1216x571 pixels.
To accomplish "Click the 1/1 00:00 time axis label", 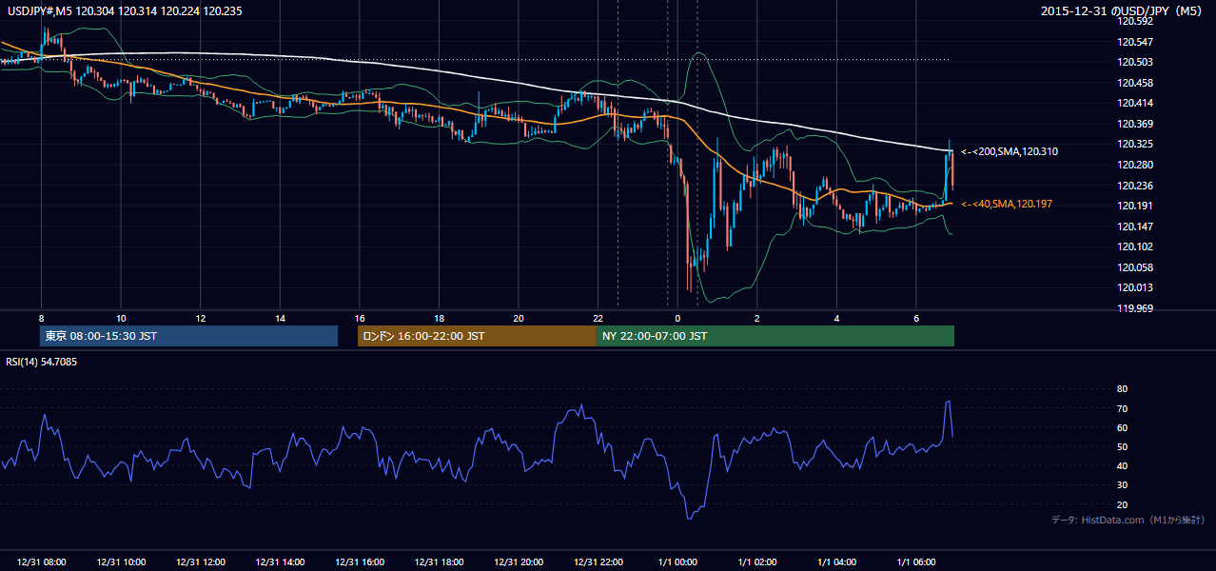I will tap(677, 562).
